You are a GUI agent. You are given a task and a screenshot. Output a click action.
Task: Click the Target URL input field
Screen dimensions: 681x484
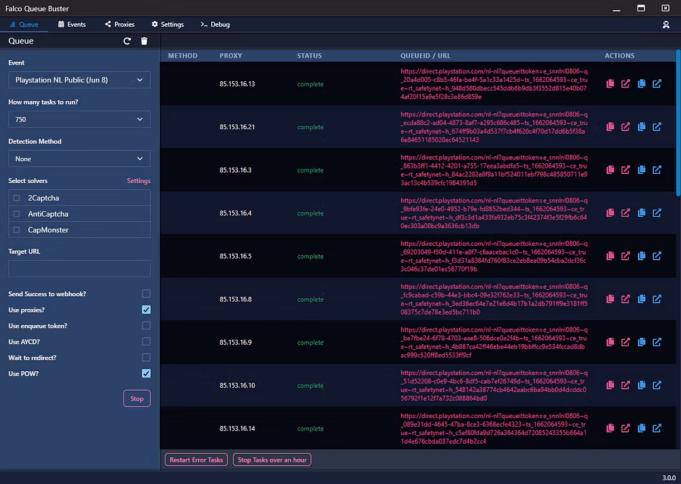point(79,269)
